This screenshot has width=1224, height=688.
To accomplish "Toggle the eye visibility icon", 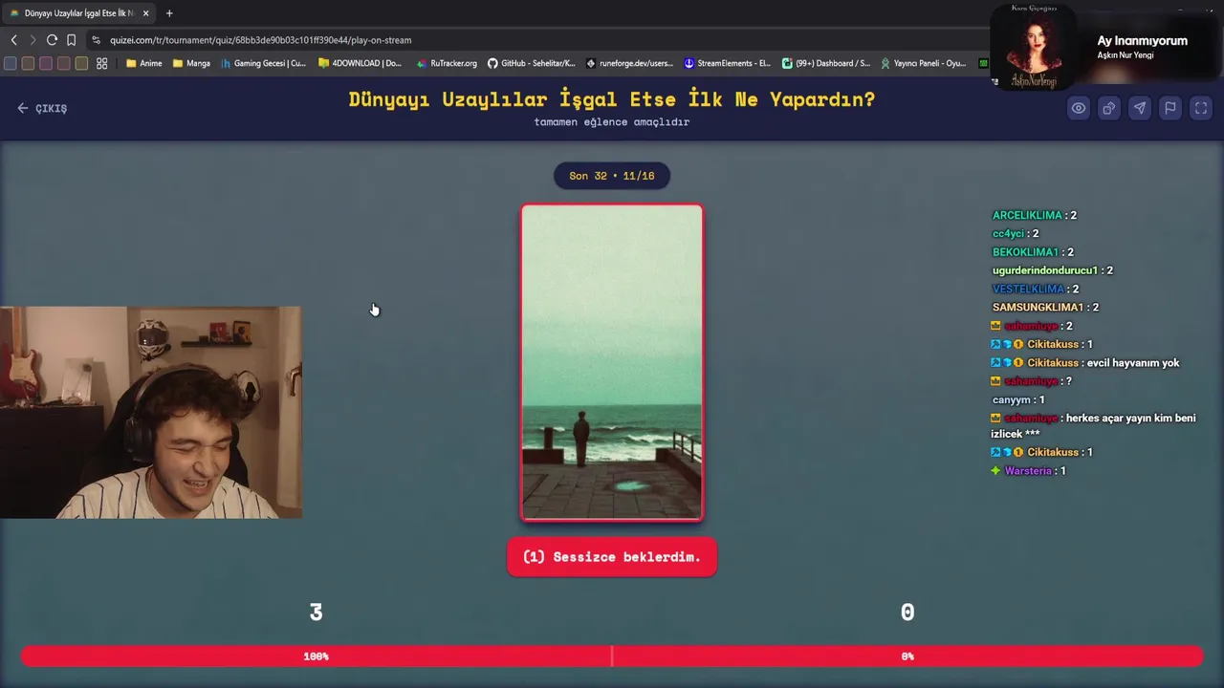I will [x=1078, y=108].
